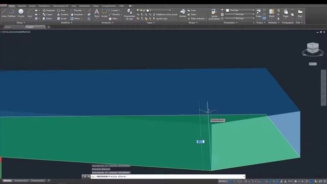Click Igualar propiedades tool

click(x=214, y=14)
